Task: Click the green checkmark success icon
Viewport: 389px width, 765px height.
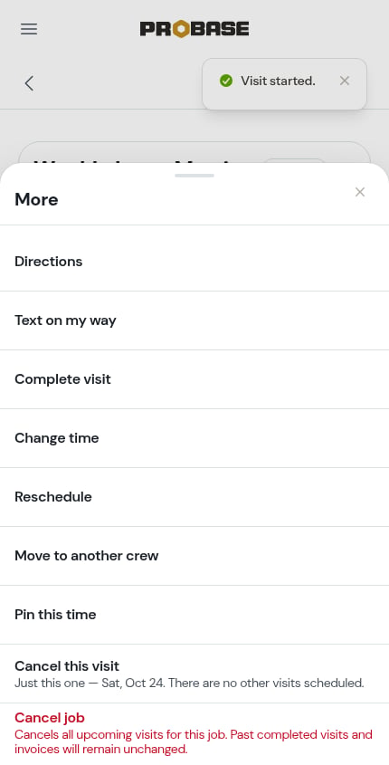Action: pos(226,81)
